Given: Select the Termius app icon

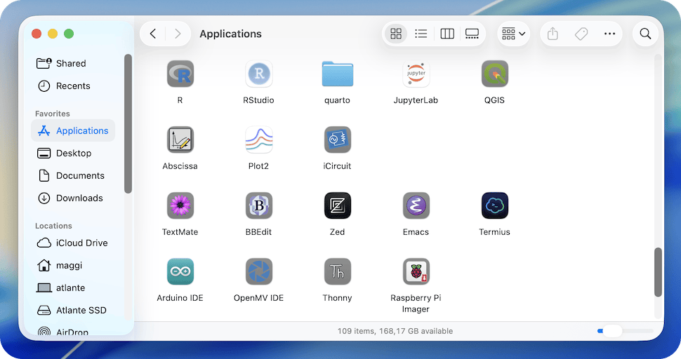Looking at the screenshot, I should point(495,205).
